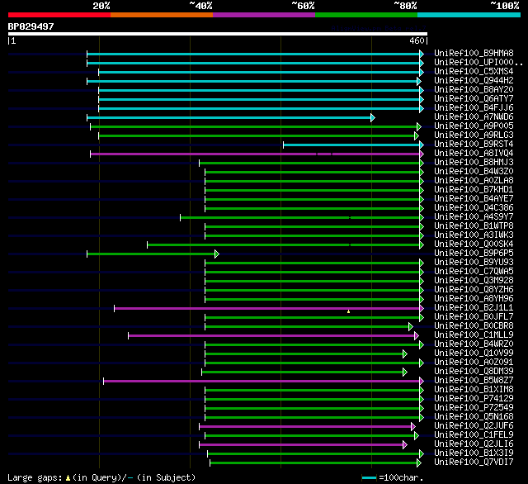This screenshot has height=484, width=528.
Task: Select the UniRef100_A0ZLA8 label
Action: (x=474, y=181)
